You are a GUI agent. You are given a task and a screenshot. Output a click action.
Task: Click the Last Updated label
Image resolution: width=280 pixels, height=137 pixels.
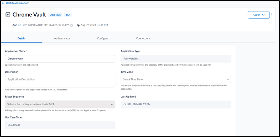[x=128, y=97]
